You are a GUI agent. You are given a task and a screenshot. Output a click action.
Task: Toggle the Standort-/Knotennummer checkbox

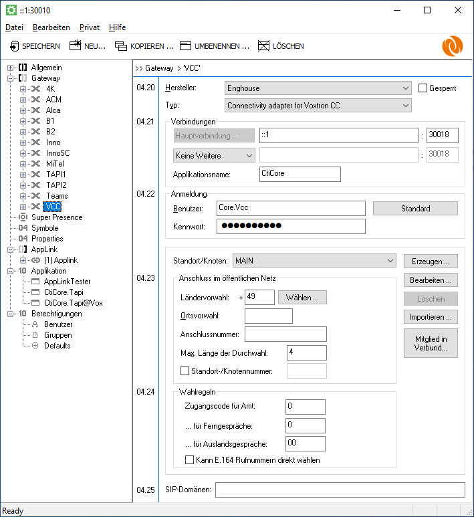[185, 371]
